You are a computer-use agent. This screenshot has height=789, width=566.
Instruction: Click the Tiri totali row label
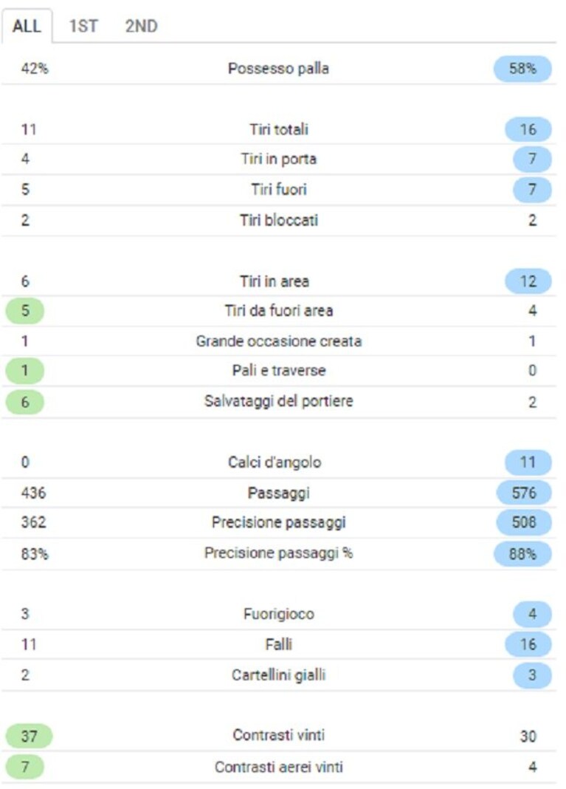279,129
